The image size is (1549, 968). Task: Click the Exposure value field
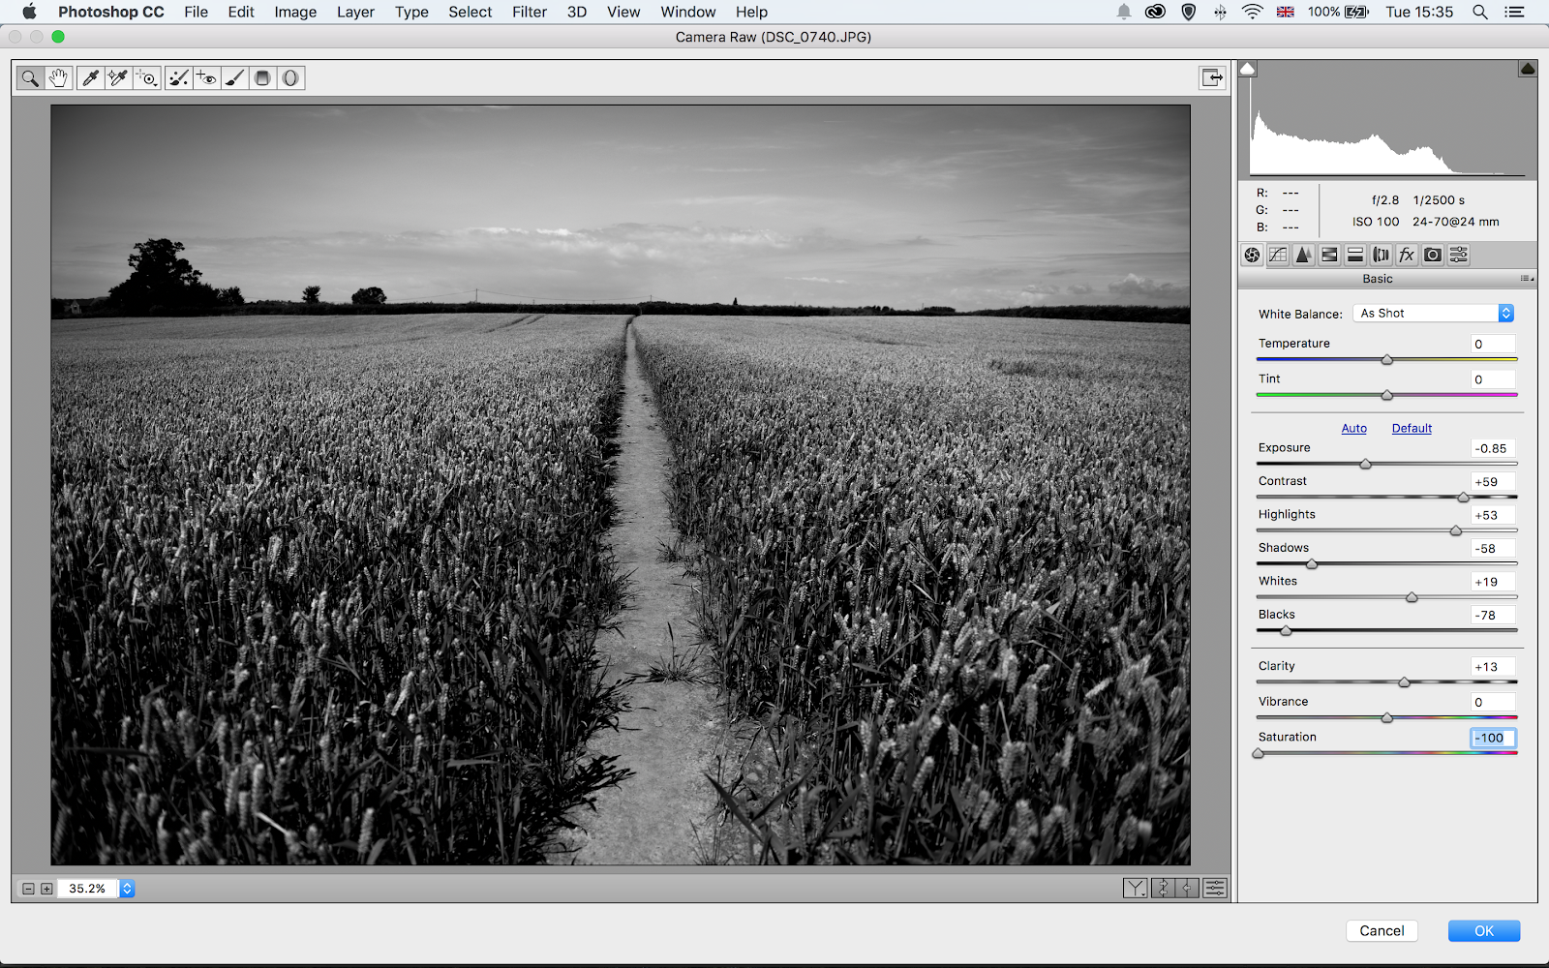click(x=1493, y=448)
